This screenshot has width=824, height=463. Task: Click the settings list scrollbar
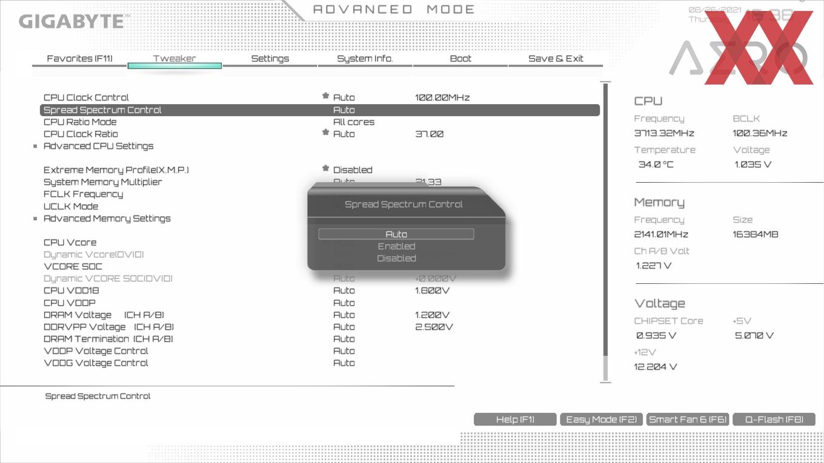tap(605, 232)
